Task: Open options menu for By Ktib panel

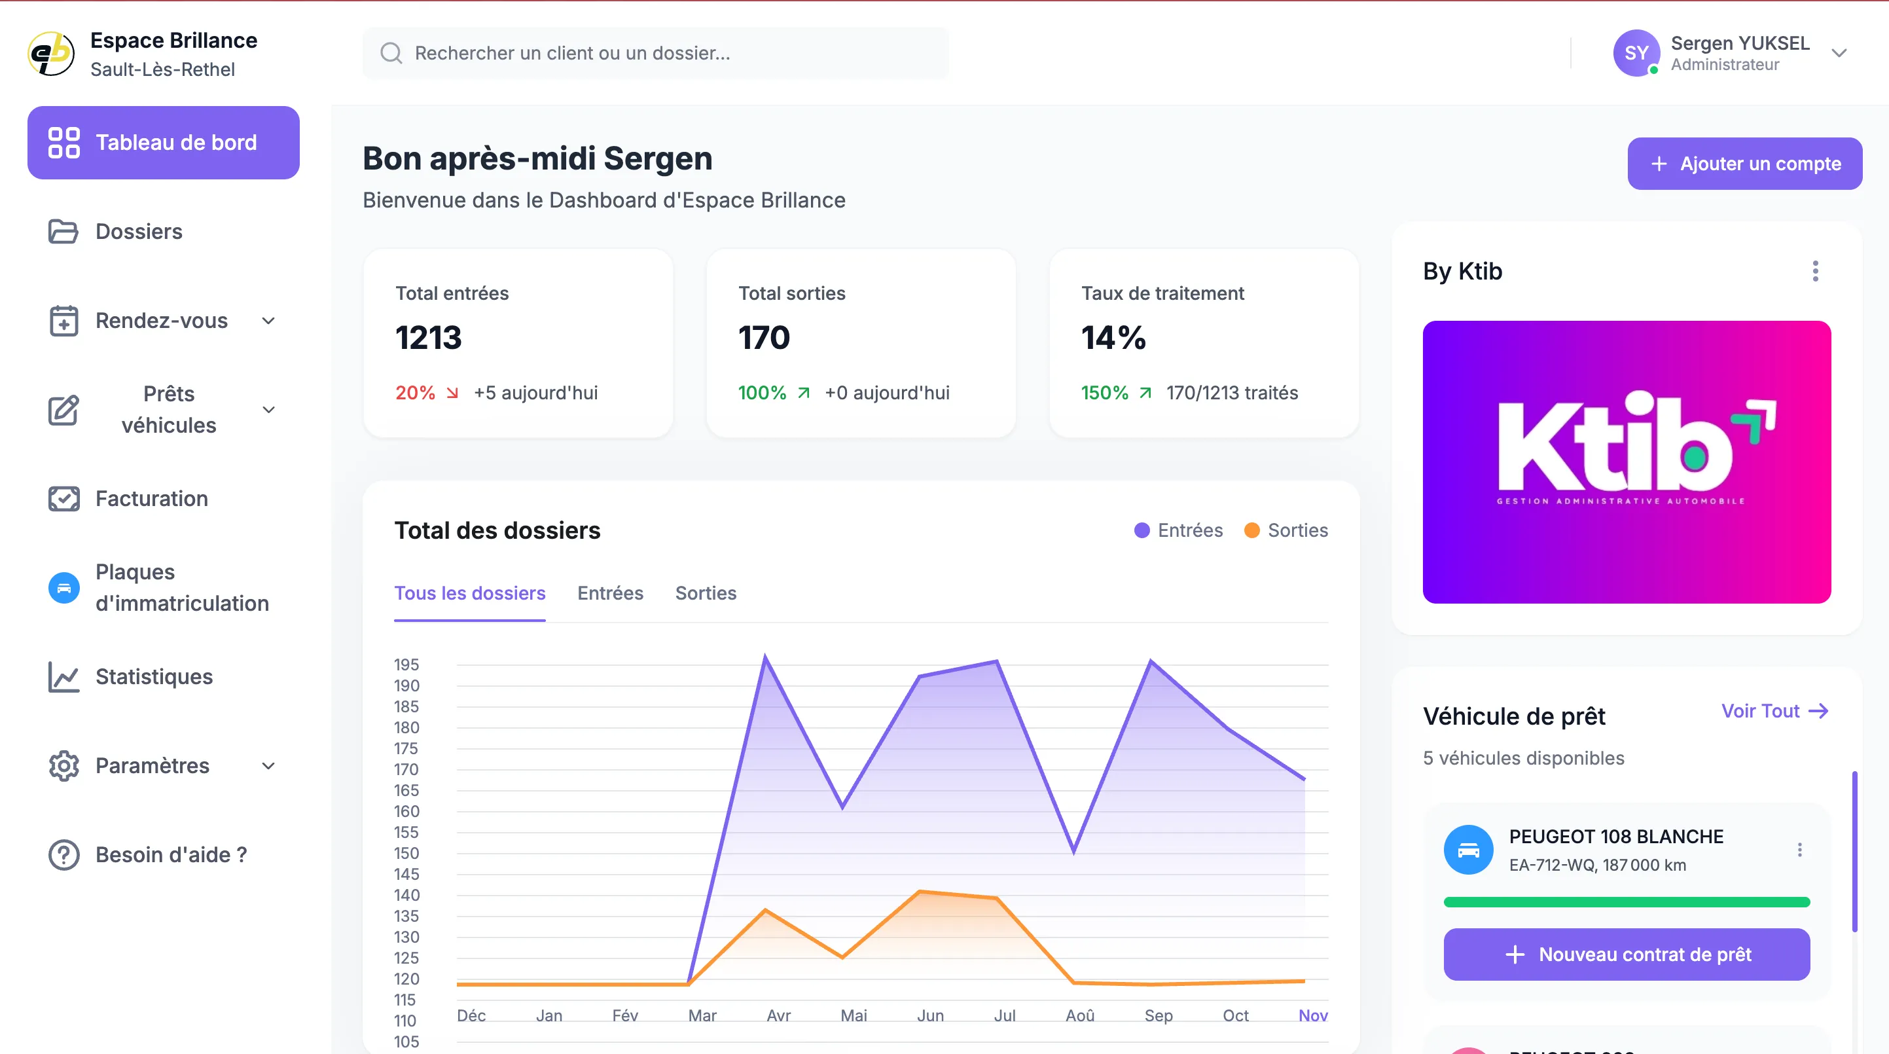Action: tap(1816, 272)
